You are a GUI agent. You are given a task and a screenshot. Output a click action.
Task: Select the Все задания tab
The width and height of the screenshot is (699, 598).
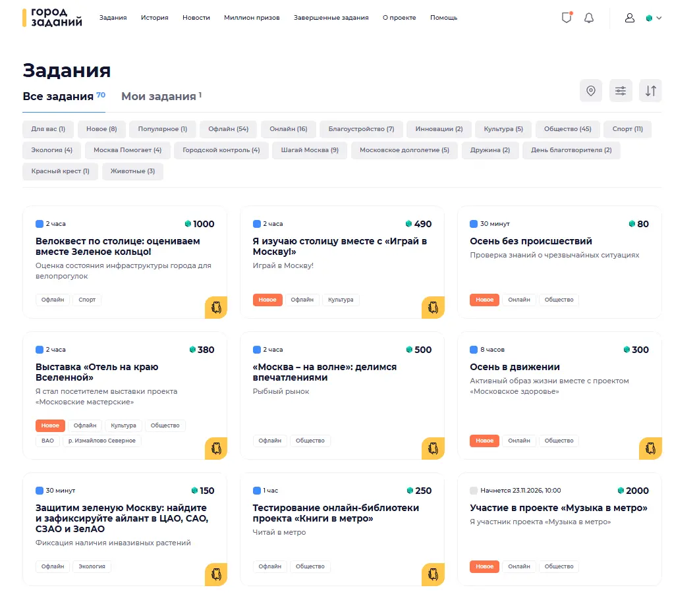[x=64, y=96]
